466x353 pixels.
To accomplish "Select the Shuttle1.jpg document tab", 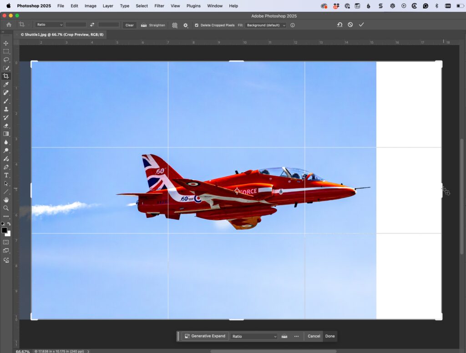I will click(x=62, y=35).
